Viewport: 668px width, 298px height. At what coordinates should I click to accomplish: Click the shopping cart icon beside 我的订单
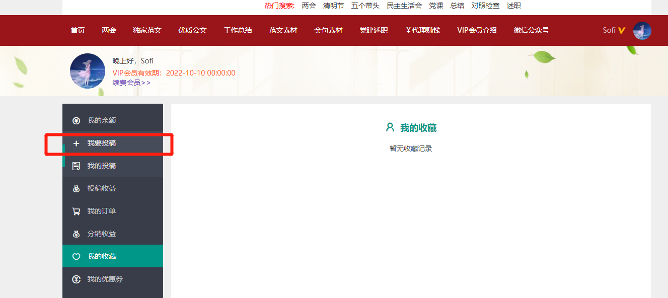77,211
